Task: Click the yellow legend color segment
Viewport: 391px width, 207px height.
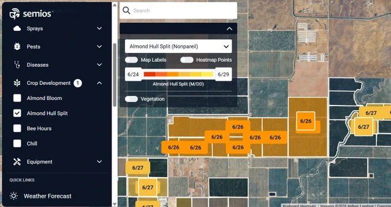Action: click(x=207, y=74)
